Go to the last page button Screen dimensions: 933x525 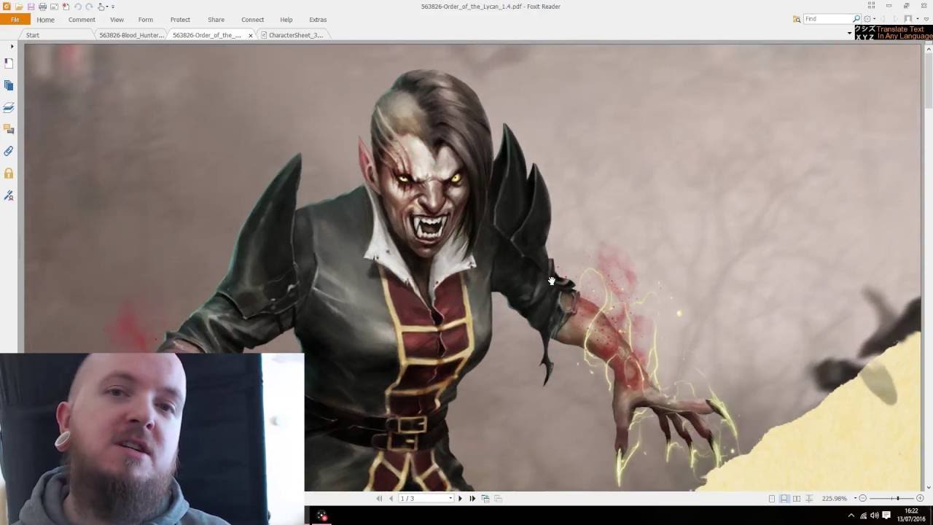tap(472, 499)
